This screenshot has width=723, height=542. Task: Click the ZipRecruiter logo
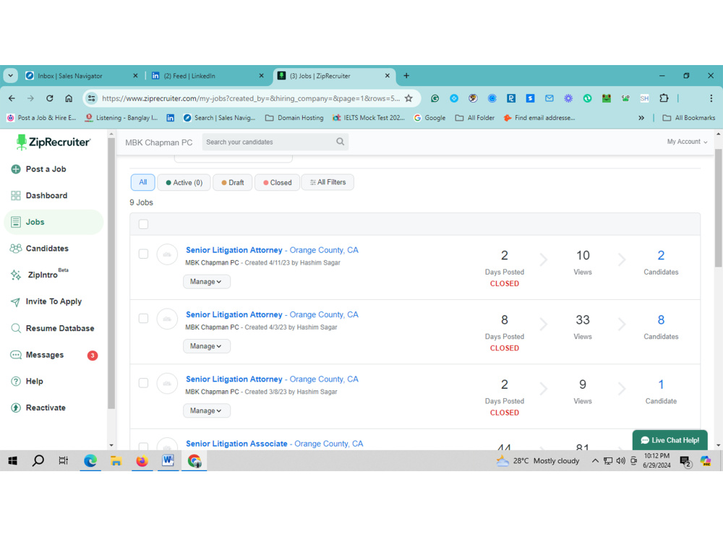point(53,142)
